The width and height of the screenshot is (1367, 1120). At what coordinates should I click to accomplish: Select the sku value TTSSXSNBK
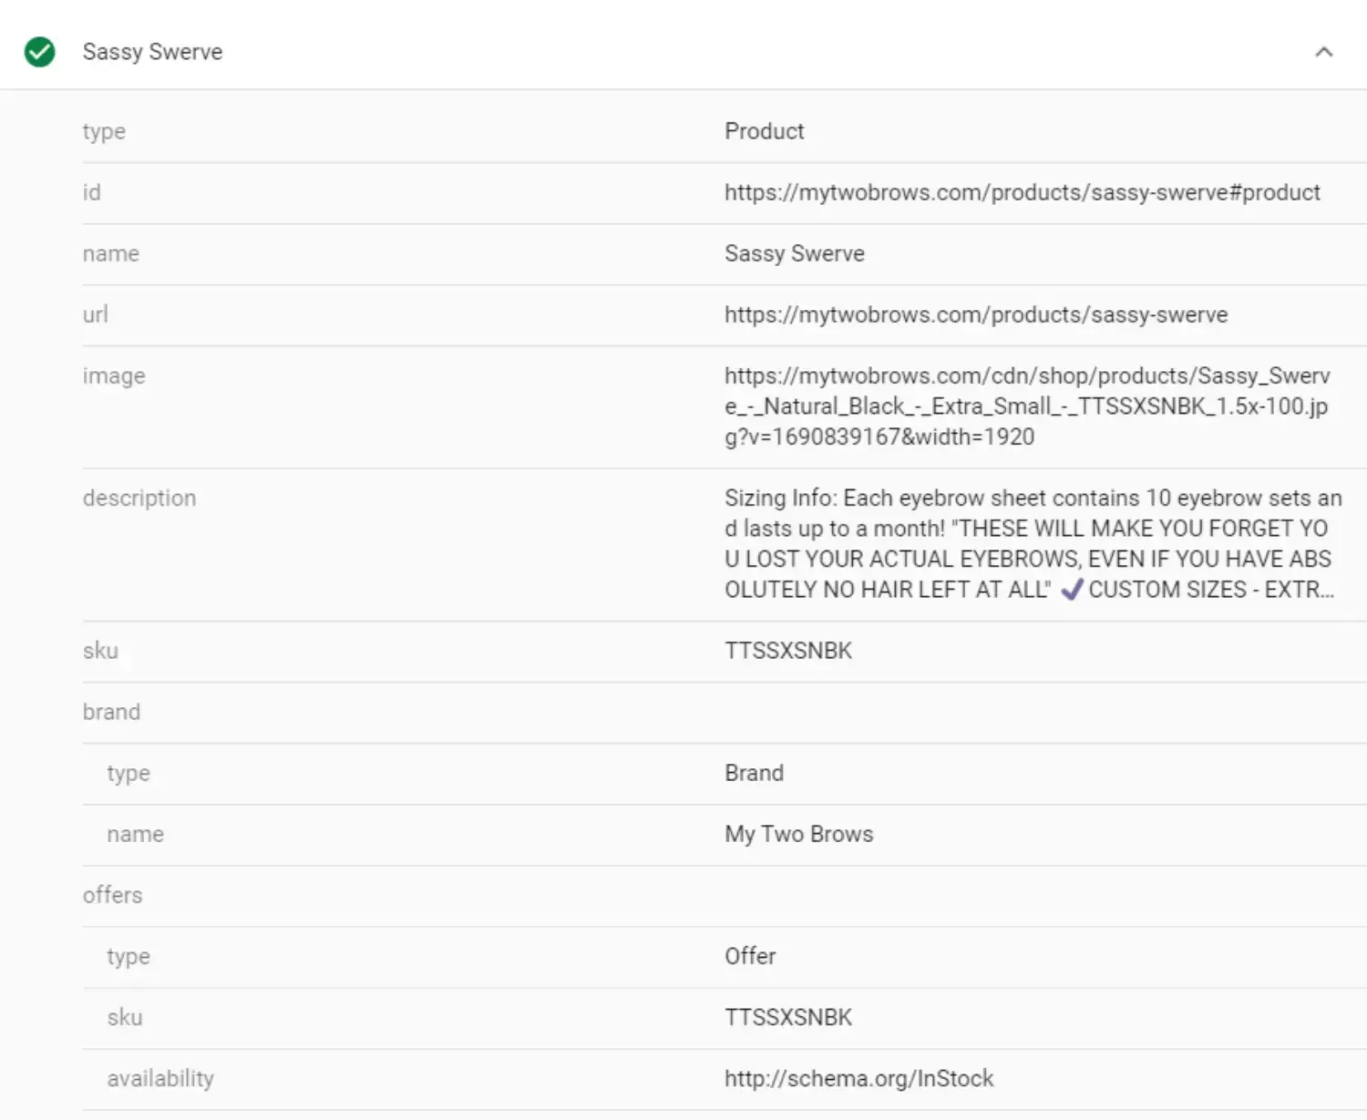click(787, 650)
